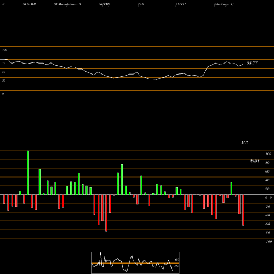Click the 26 label in mini chart
Viewport: 274px width, 274px height.
click(x=177, y=266)
